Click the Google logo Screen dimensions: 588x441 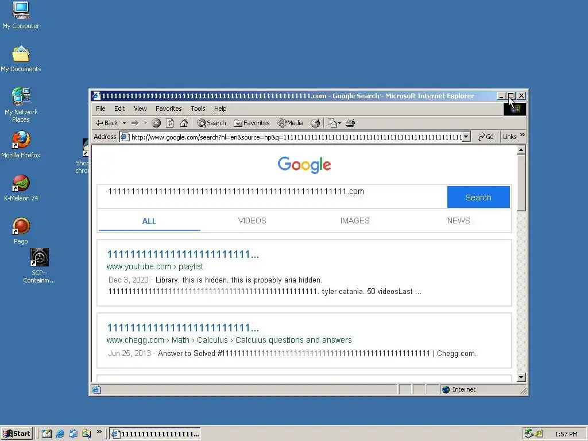304,165
